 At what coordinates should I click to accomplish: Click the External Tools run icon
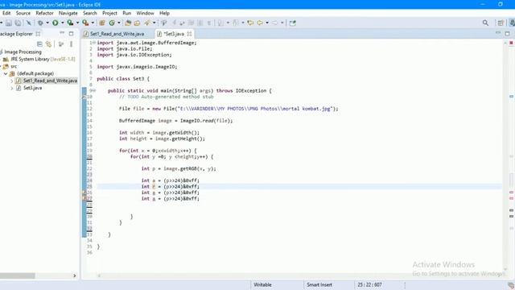click(85, 23)
